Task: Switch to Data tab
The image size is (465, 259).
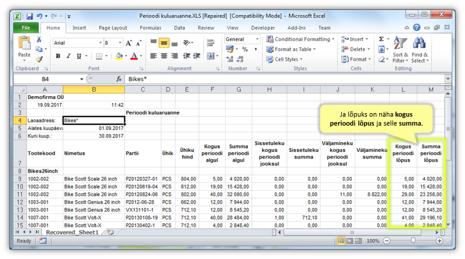Action: pos(179,28)
